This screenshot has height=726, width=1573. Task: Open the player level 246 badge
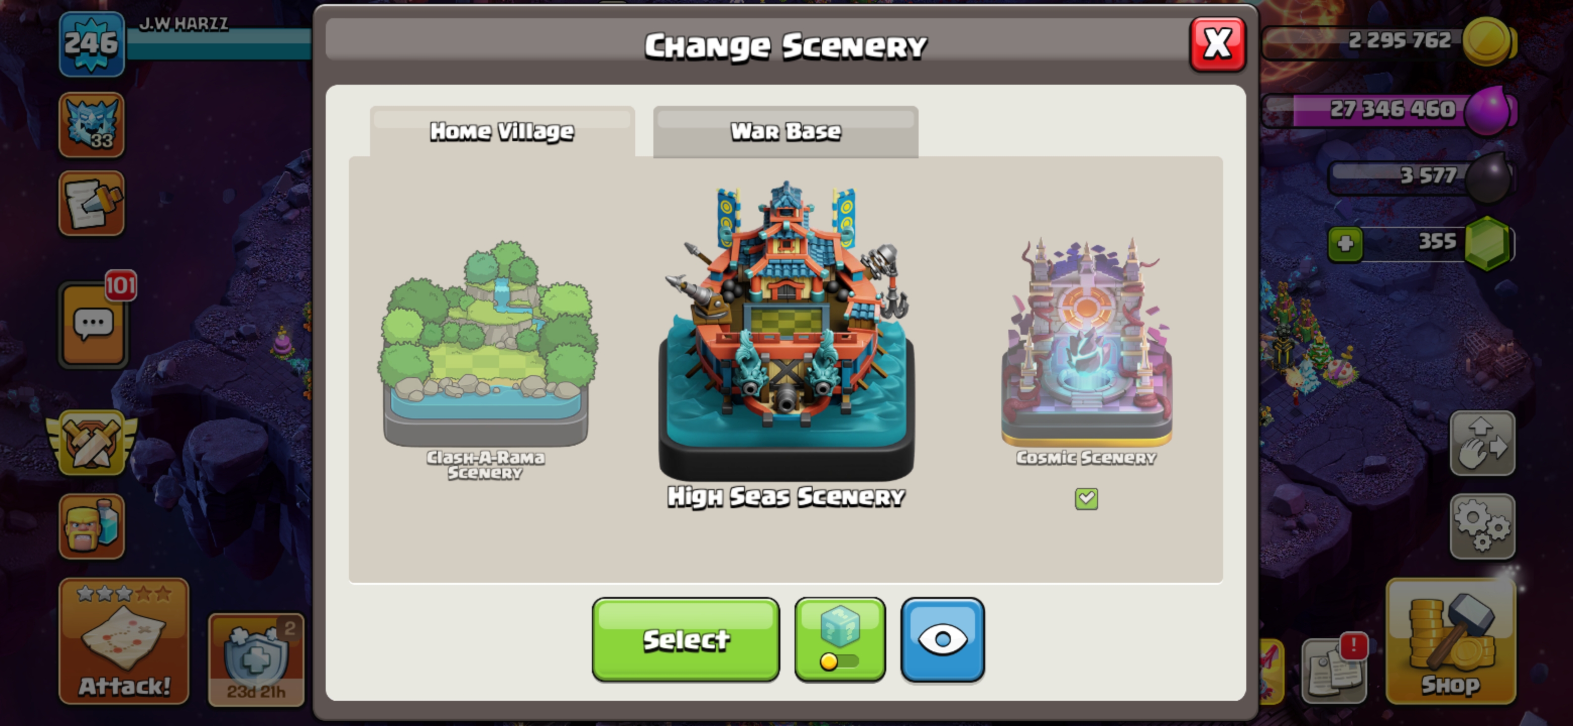pos(92,43)
